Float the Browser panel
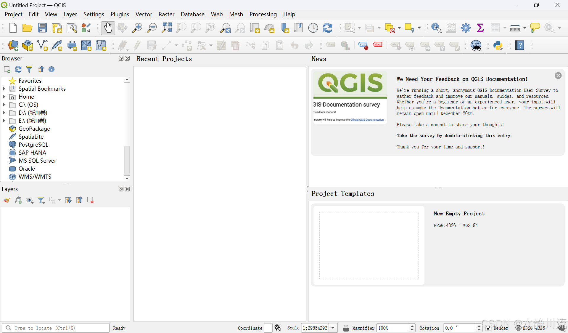The width and height of the screenshot is (568, 333). click(x=121, y=58)
